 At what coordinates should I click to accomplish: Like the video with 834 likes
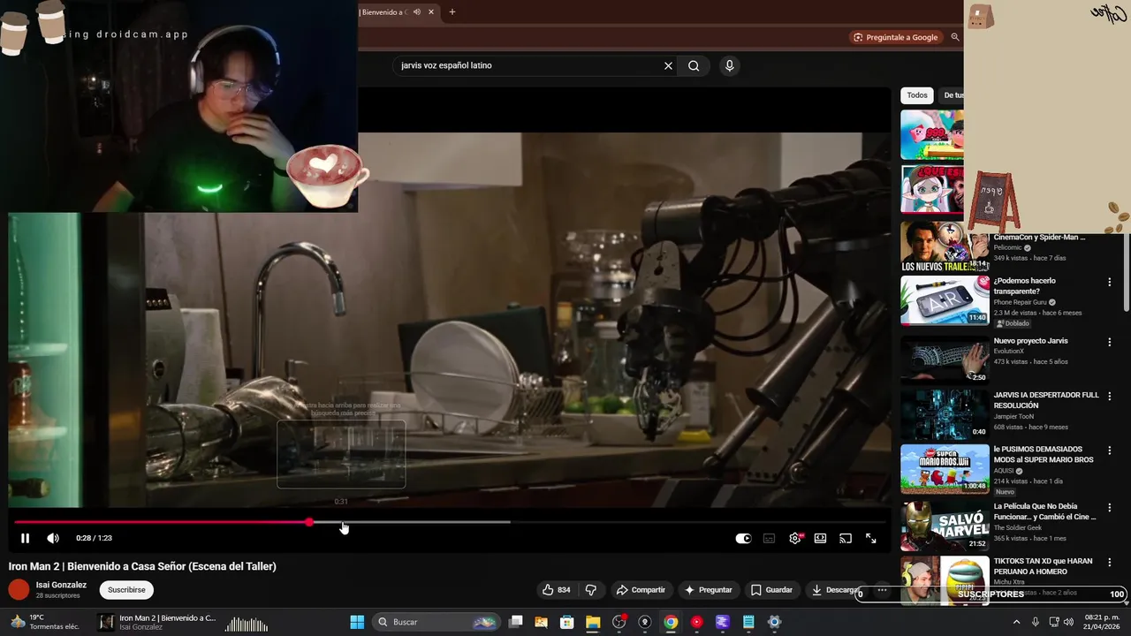point(556,589)
